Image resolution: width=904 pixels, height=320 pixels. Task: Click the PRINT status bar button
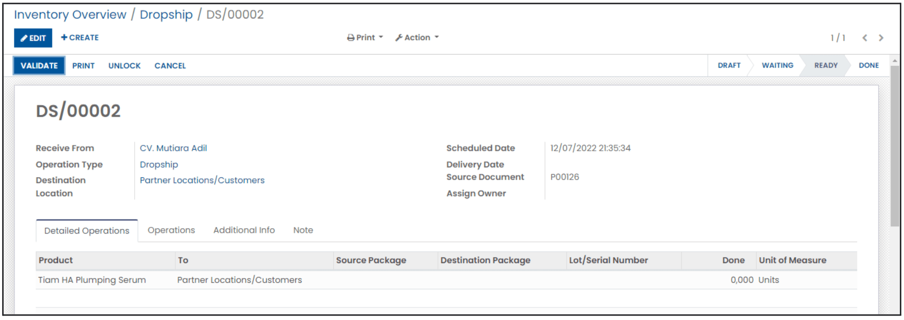83,66
